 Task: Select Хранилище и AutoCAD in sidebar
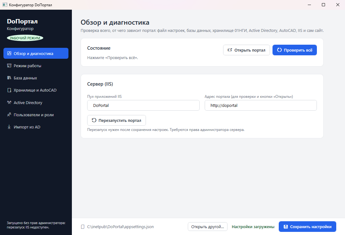click(36, 90)
